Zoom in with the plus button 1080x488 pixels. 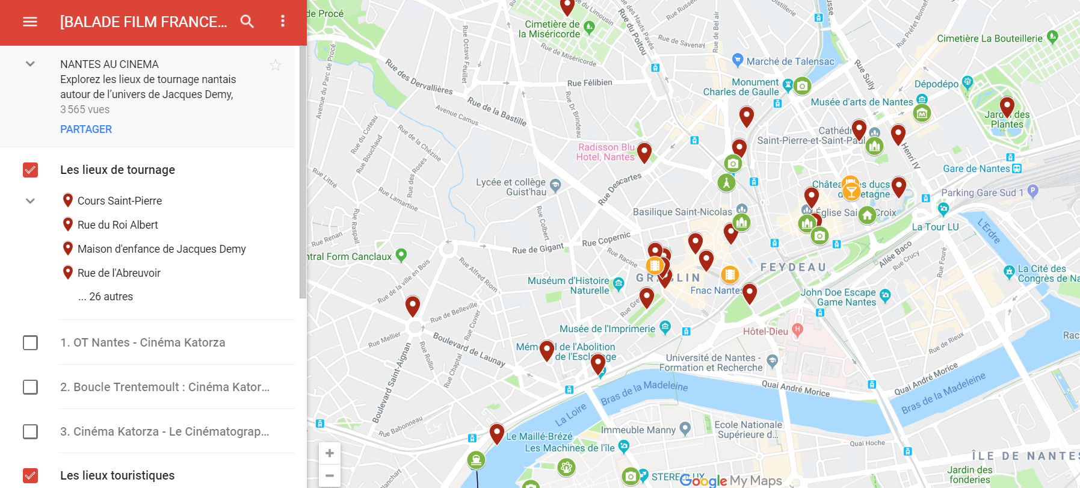click(330, 453)
